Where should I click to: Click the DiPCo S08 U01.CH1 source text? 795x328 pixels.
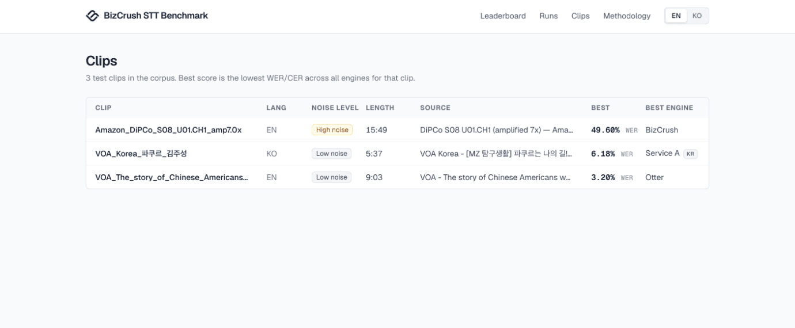click(497, 130)
